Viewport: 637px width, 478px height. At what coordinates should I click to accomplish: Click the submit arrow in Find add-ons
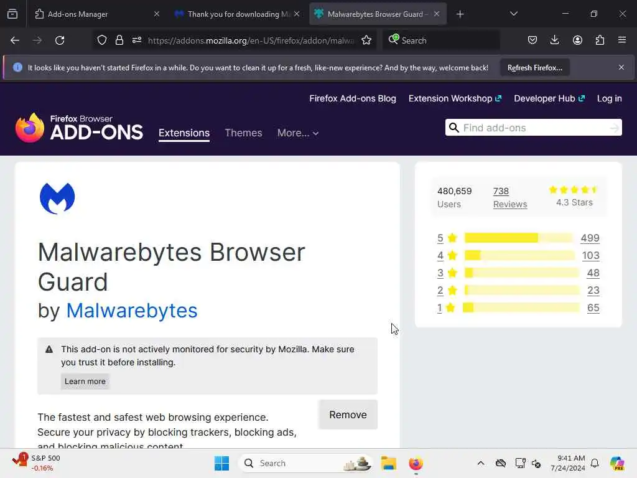(x=614, y=128)
